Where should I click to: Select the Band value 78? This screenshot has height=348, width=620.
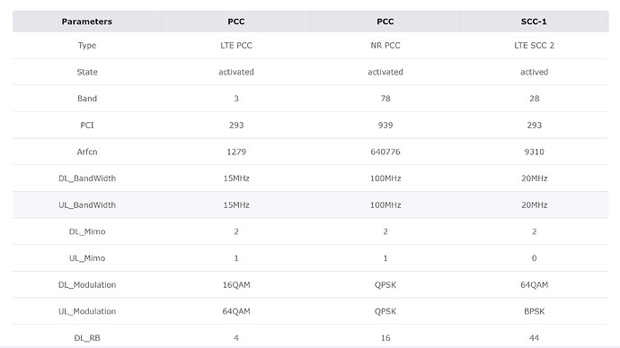385,99
